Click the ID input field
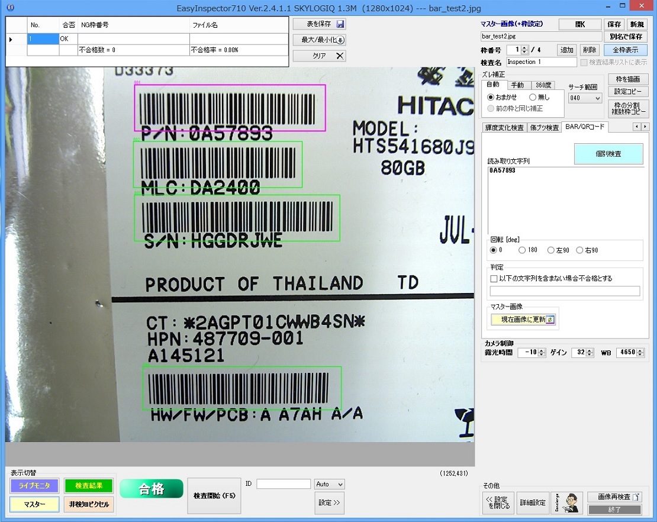The image size is (657, 522). pos(284,484)
